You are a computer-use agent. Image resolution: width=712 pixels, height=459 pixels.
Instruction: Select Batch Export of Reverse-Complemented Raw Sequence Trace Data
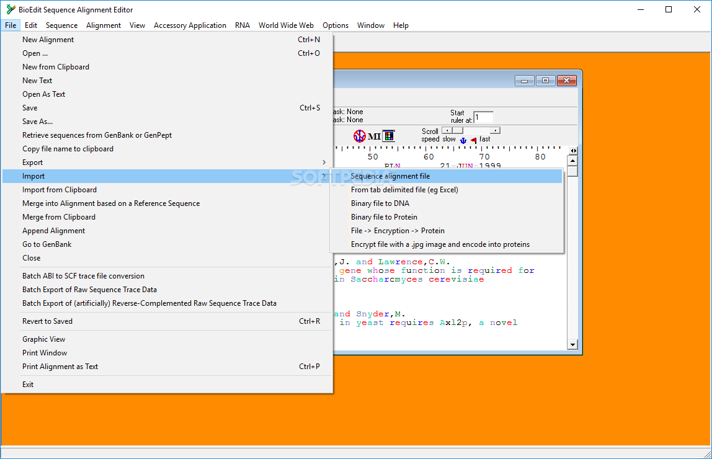tap(167, 303)
